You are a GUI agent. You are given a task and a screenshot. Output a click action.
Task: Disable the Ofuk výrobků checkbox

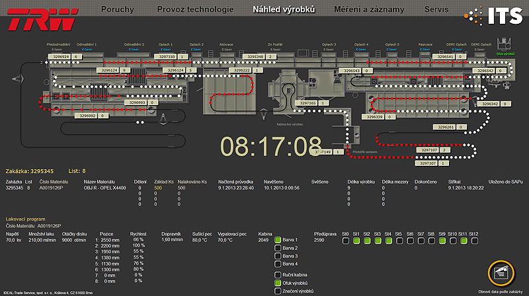pyautogui.click(x=278, y=283)
